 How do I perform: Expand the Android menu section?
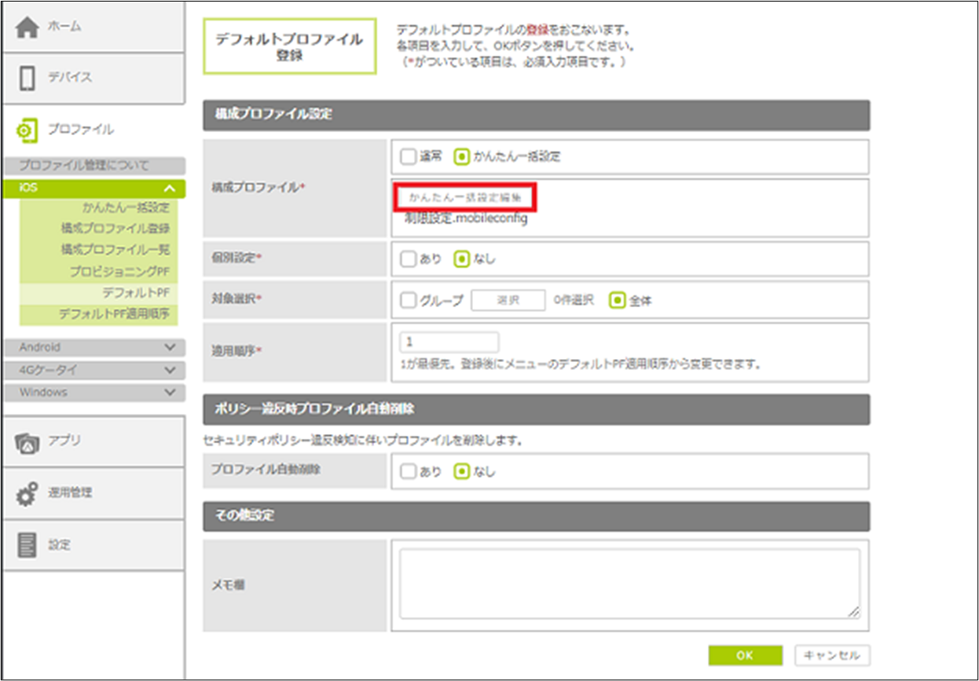tap(170, 347)
